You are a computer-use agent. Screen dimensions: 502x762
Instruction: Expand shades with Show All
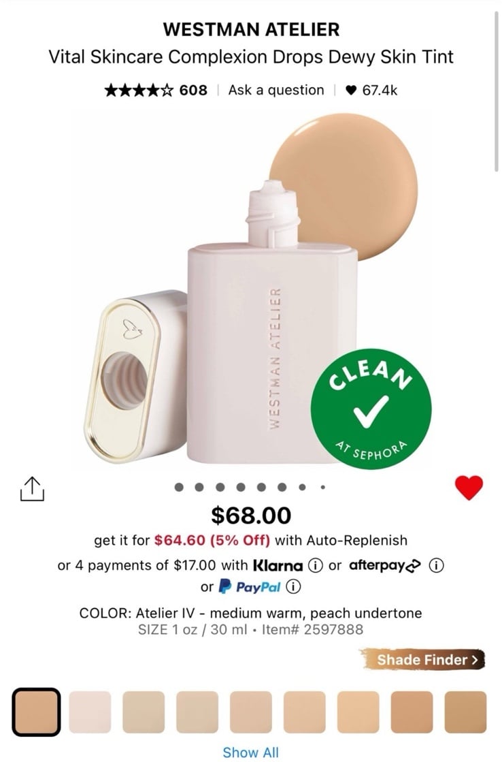(x=250, y=752)
